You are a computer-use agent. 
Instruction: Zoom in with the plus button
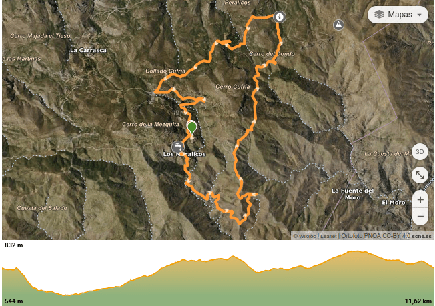(420, 199)
